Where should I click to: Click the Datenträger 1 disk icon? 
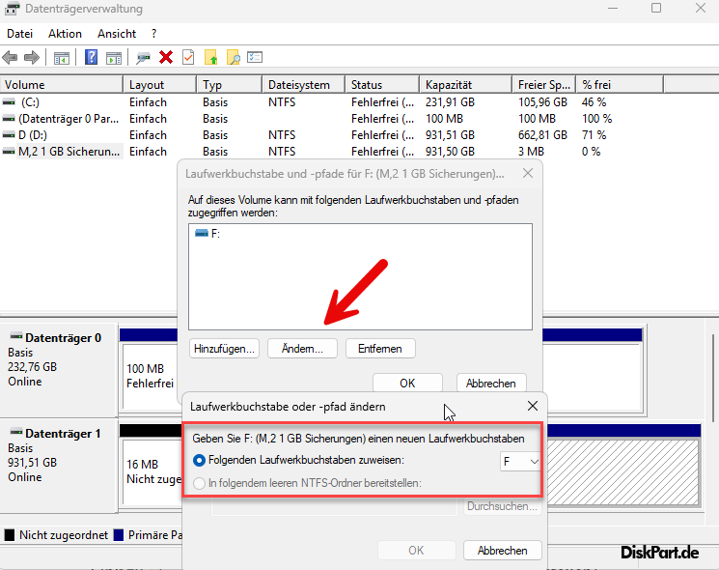point(16,432)
